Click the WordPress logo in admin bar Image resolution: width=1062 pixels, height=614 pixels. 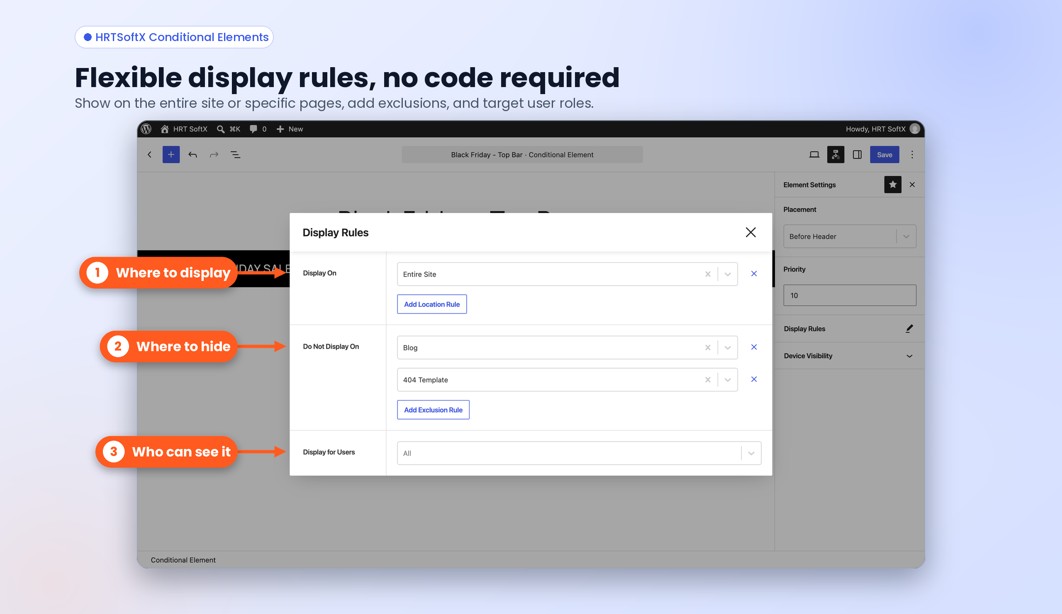(146, 129)
